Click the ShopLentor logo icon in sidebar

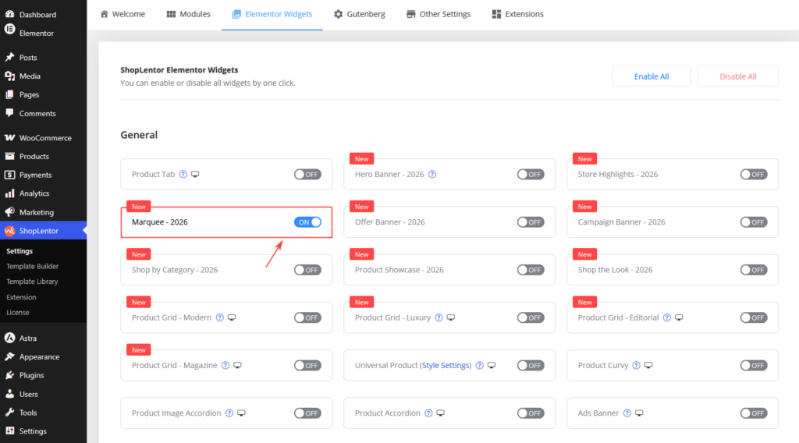tap(9, 231)
